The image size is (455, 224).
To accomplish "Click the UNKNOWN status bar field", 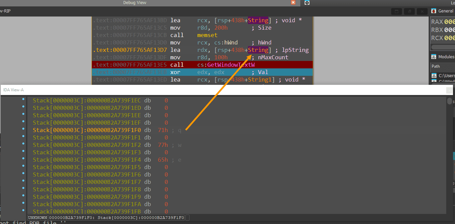I will pyautogui.click(x=37, y=218).
